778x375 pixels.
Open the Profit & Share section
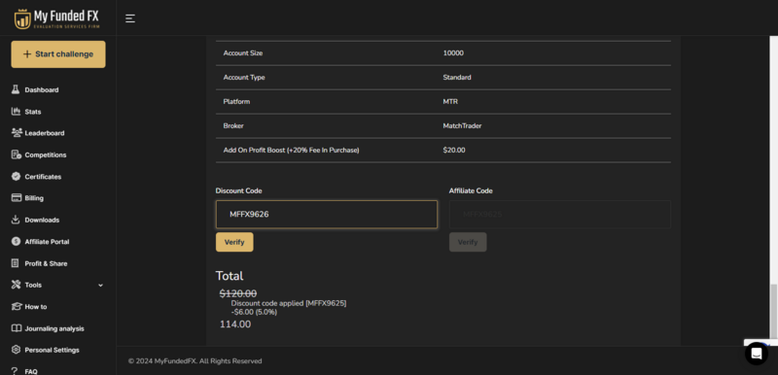click(46, 263)
